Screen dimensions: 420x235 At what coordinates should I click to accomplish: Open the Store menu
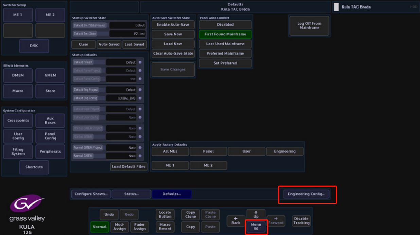[x=50, y=91]
